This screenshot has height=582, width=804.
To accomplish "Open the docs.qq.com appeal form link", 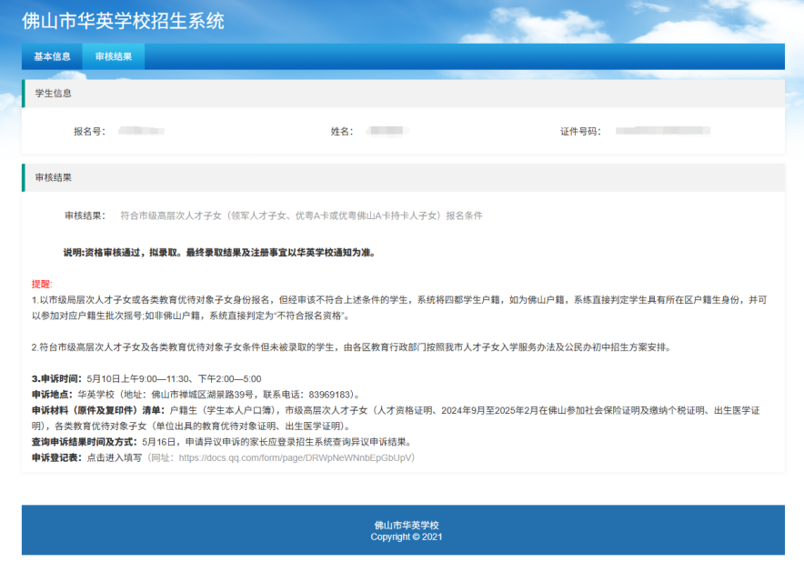I will (295, 457).
